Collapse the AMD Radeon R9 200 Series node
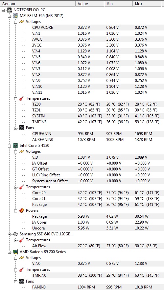Viewport: 164px width, 298px height. tap(9, 252)
